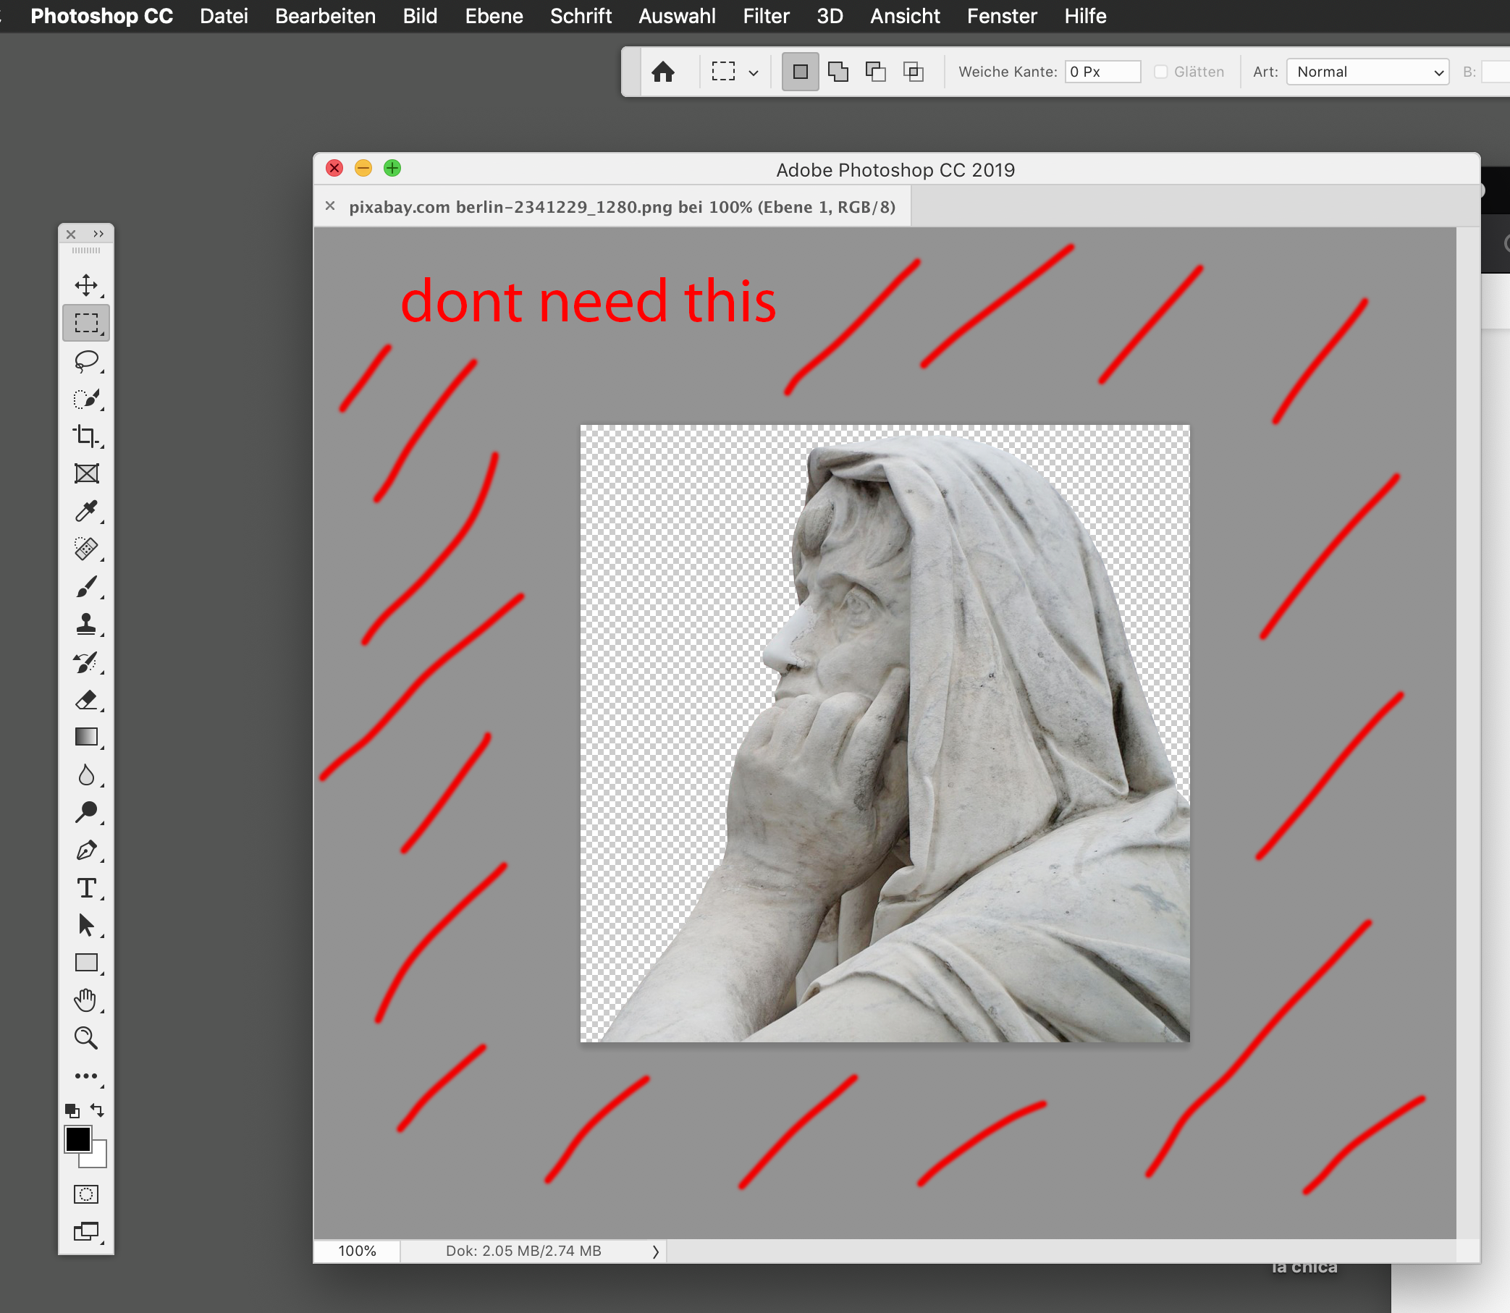
Task: Swap foreground and background colors
Action: pos(97,1111)
